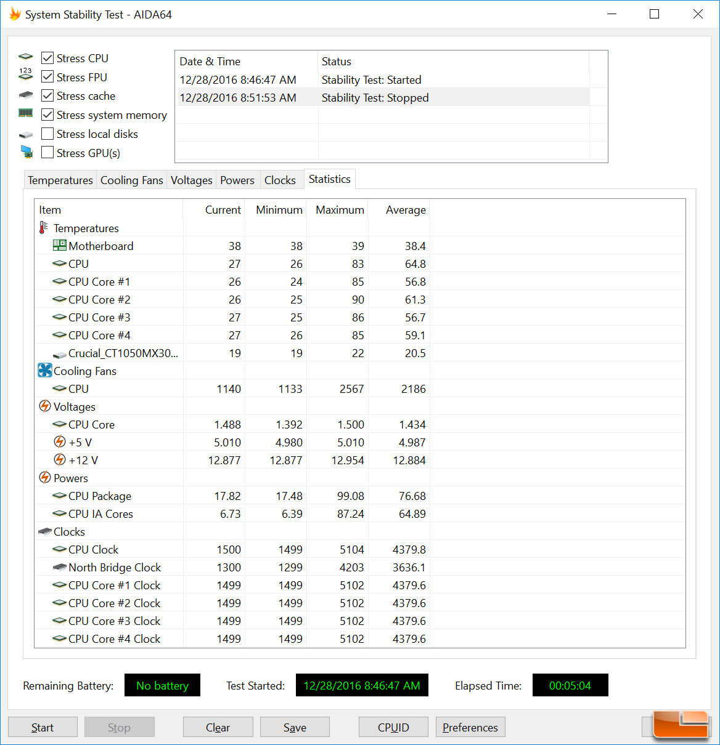Click the chip icon of CPU Package row
Screen dimensions: 720x745
(59, 496)
